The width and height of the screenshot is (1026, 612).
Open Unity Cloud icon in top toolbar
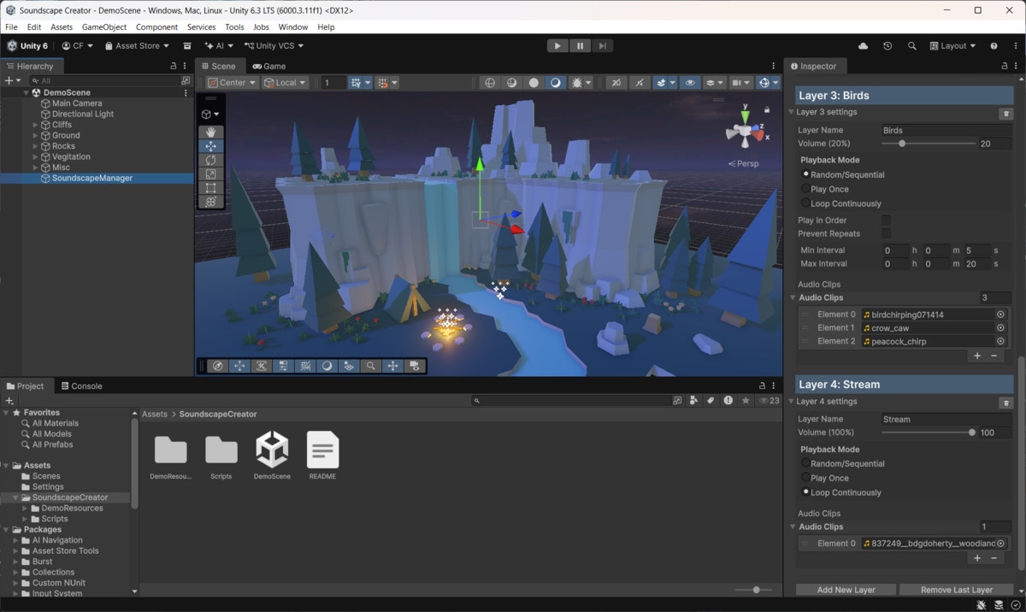pyautogui.click(x=863, y=46)
